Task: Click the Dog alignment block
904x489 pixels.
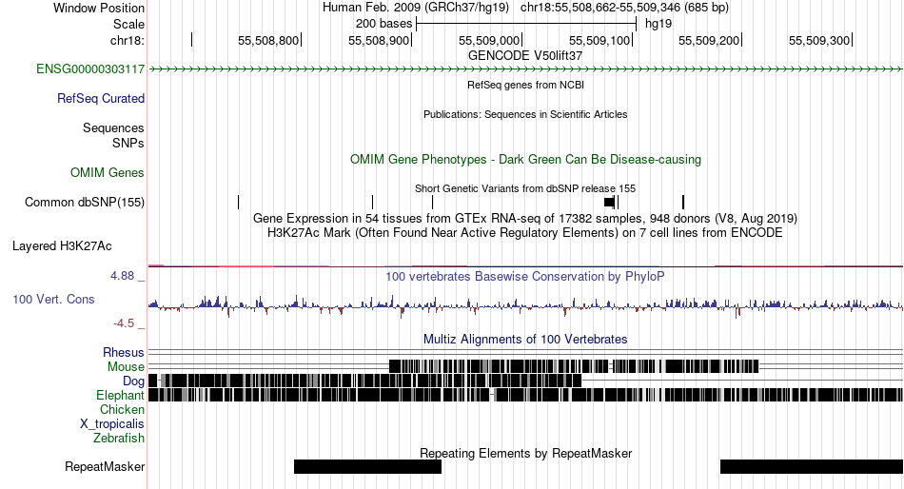Action: click(x=365, y=381)
